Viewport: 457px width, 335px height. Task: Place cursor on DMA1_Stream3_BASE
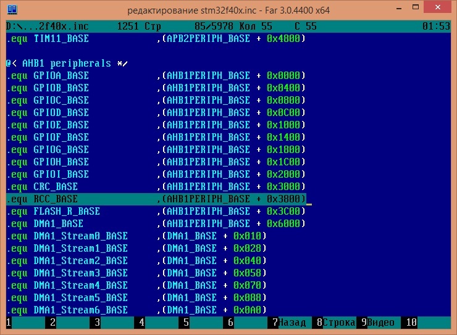pos(81,273)
